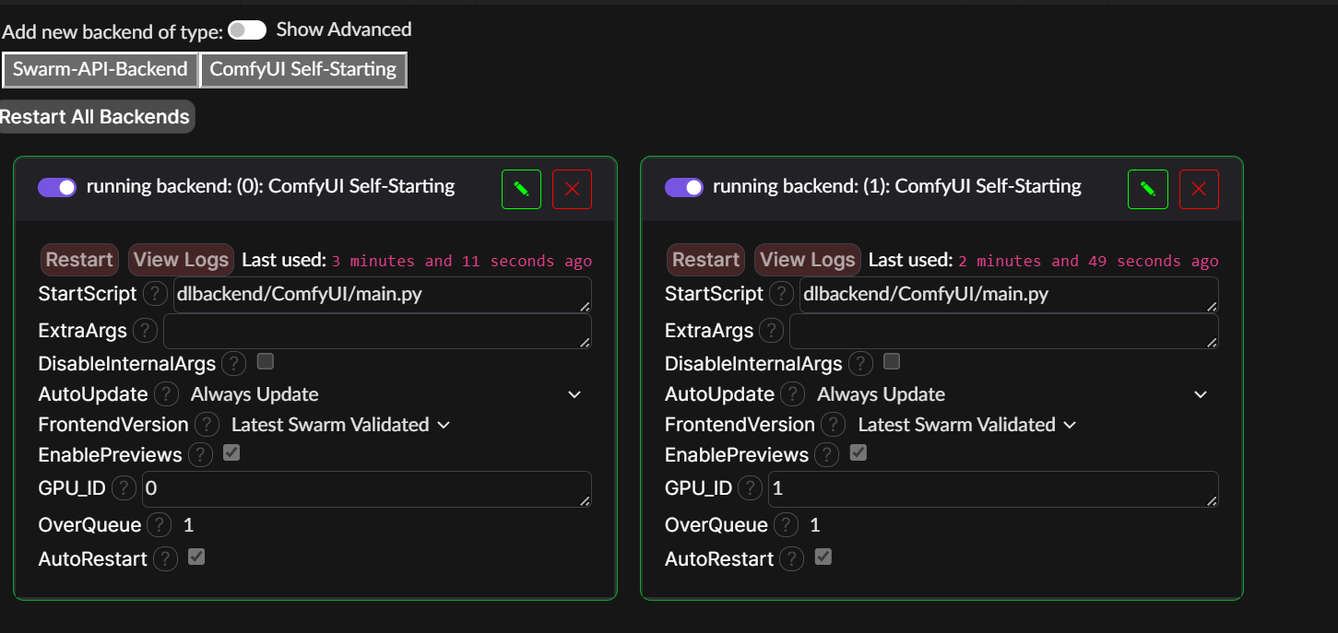Image resolution: width=1338 pixels, height=633 pixels.
Task: Open the FrontendVersion dropdown in backend 0
Action: click(x=339, y=425)
